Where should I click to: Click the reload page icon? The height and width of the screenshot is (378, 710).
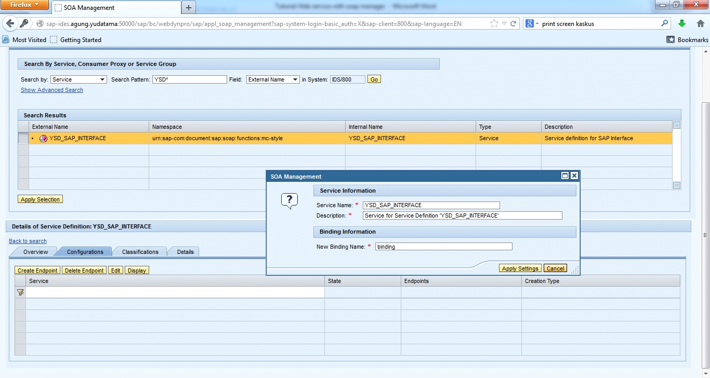[514, 24]
